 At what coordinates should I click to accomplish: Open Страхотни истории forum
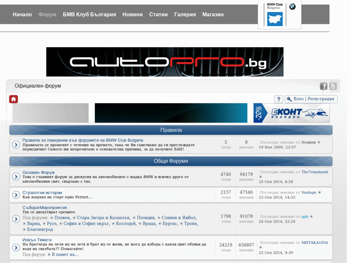[42, 192]
